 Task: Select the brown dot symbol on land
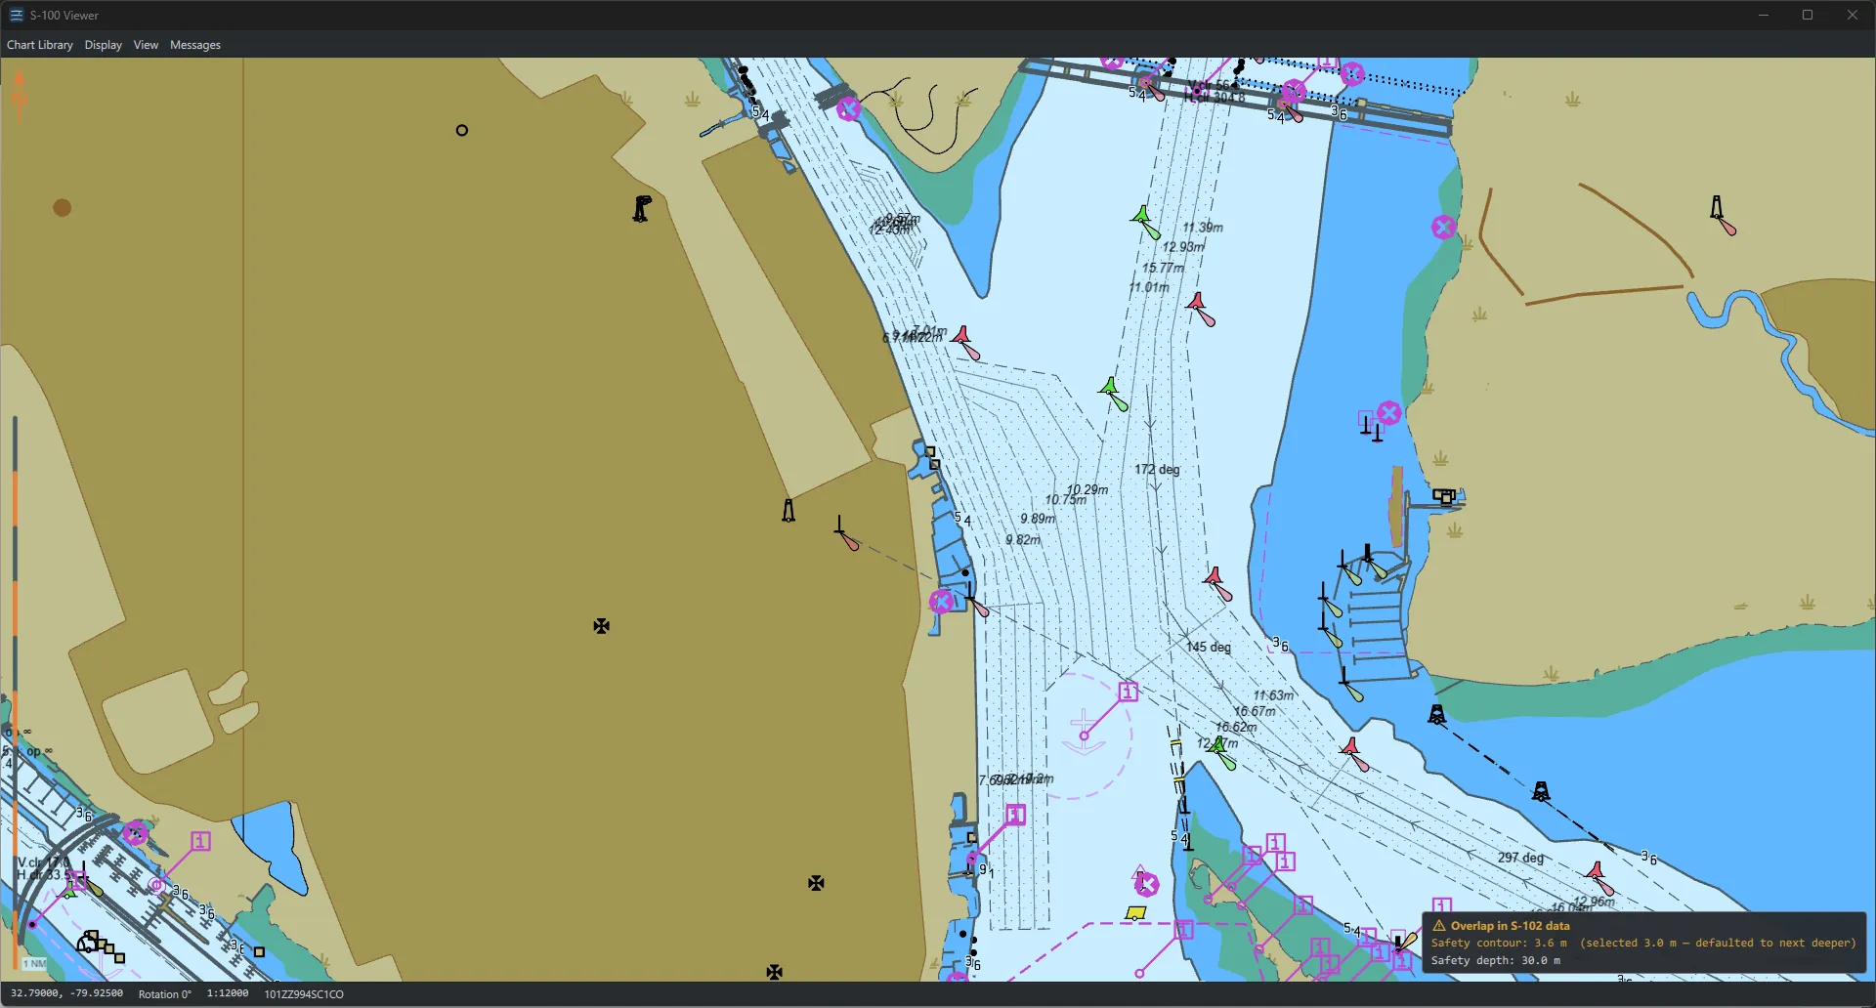pos(63,207)
